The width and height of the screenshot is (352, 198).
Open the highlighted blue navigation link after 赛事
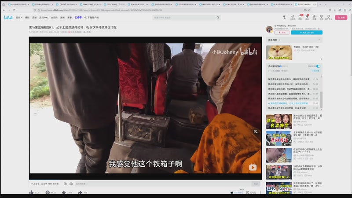[x=78, y=18]
